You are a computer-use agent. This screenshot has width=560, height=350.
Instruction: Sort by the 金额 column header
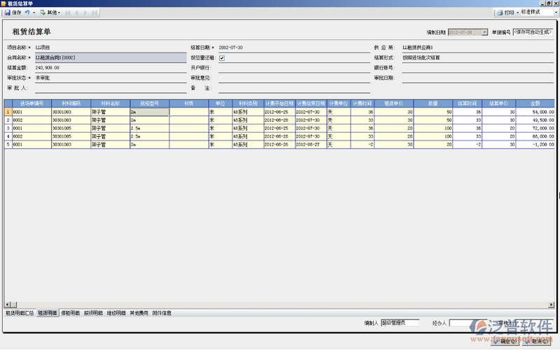(537, 103)
